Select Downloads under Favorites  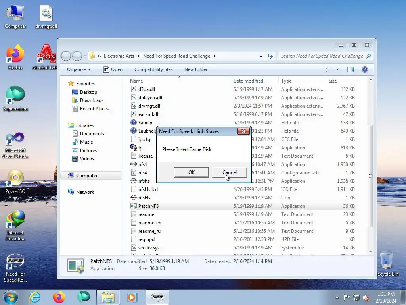[92, 100]
